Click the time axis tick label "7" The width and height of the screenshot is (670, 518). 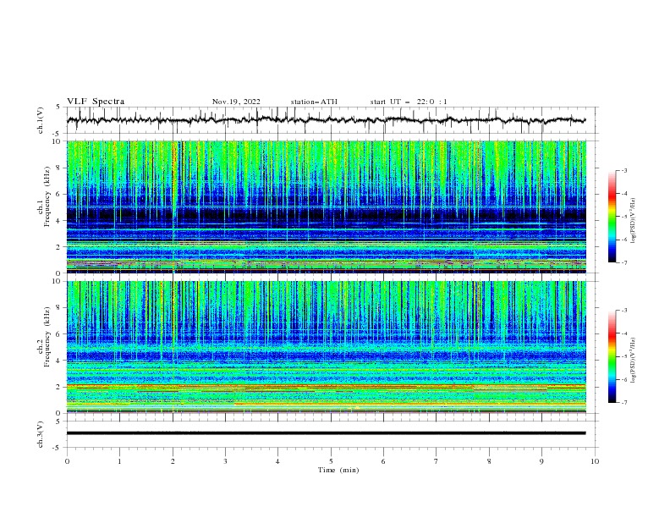pos(437,461)
